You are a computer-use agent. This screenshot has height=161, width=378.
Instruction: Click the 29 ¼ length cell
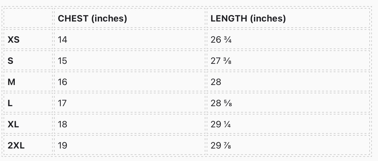(x=221, y=124)
